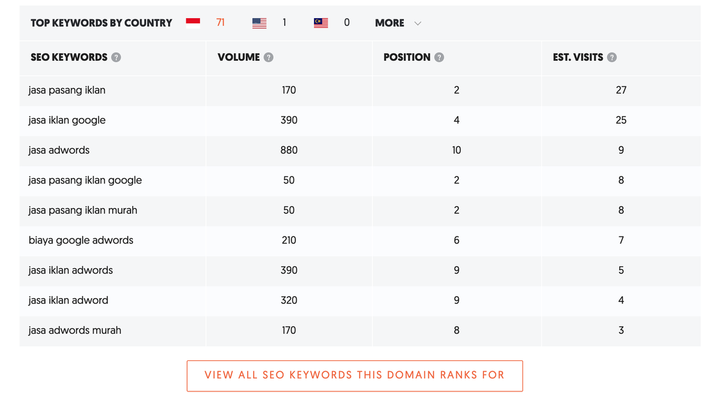Select the US tab showing 1 keyword
The height and width of the screenshot is (405, 714).
[284, 23]
